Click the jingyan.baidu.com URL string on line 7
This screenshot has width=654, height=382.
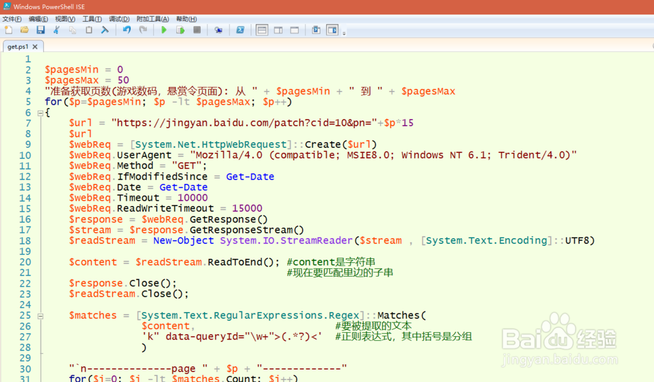[x=244, y=123]
